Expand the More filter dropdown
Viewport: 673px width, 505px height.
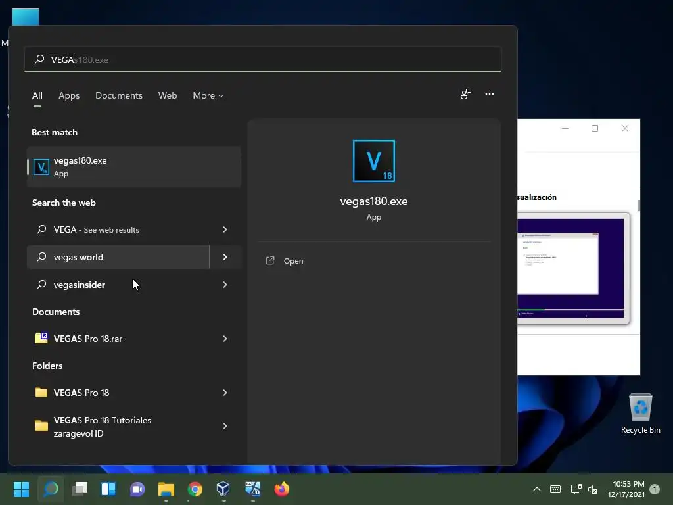[208, 95]
